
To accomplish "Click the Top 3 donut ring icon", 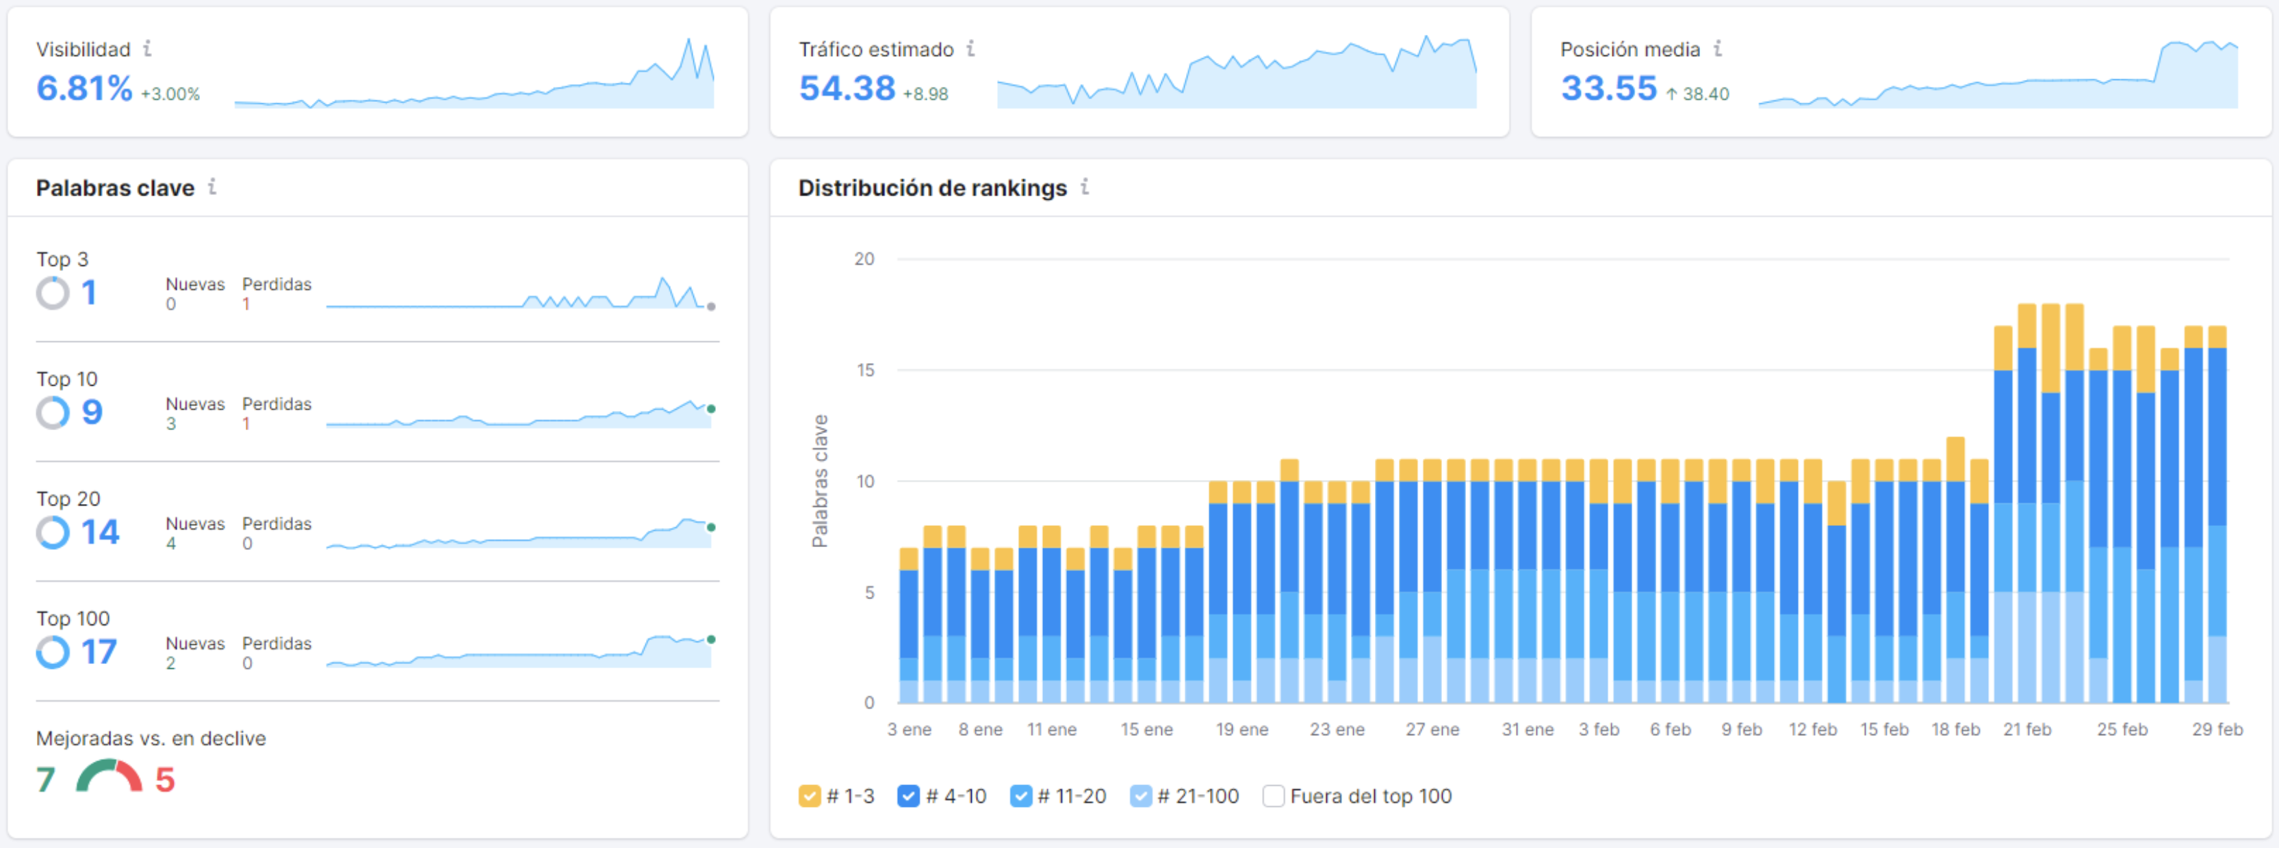I will 52,293.
